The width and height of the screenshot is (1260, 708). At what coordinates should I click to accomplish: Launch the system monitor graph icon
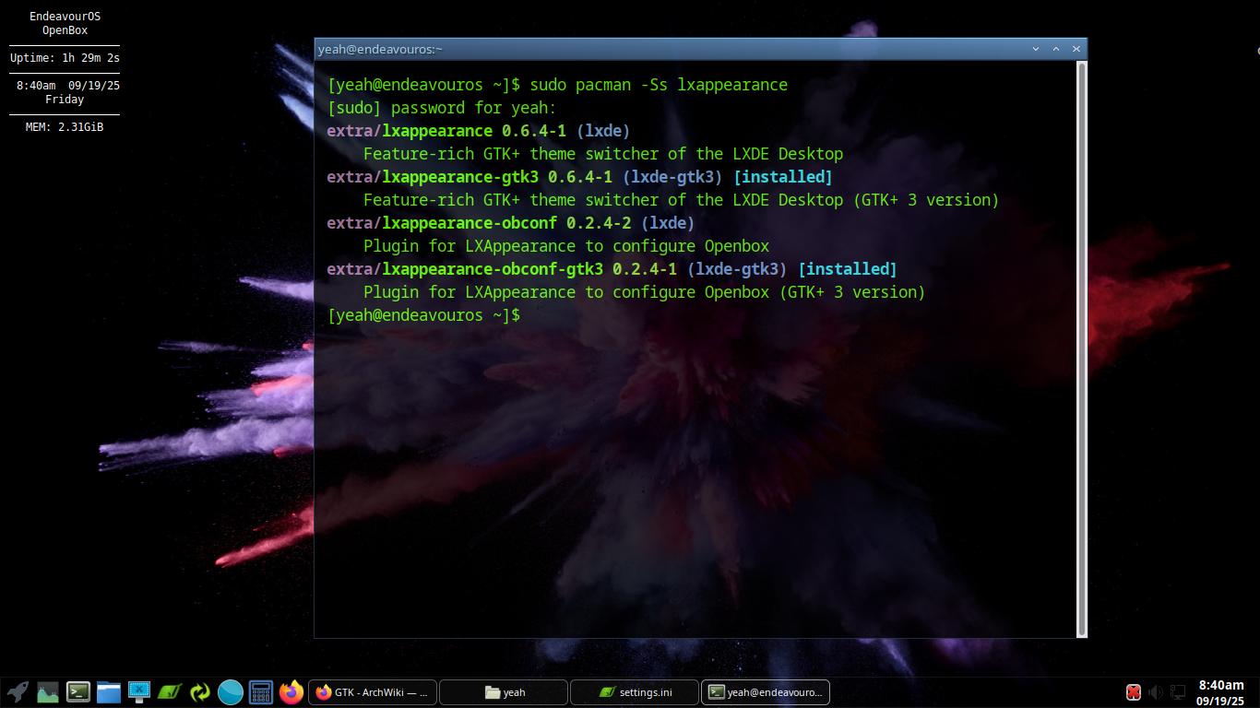pos(48,691)
